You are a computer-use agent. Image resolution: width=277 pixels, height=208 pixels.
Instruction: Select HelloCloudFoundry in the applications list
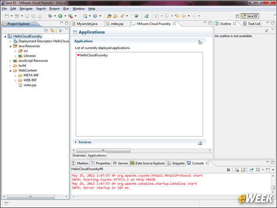click(x=93, y=55)
